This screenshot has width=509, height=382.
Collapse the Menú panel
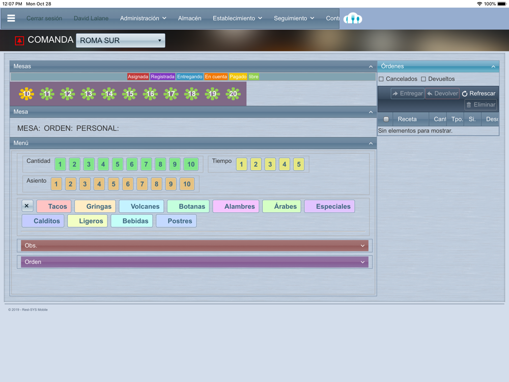371,143
